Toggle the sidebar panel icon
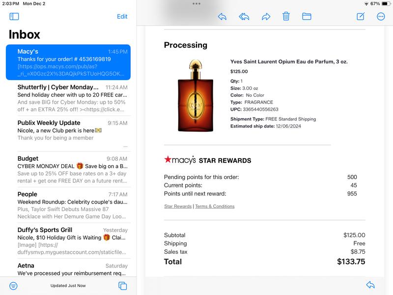 [x=14, y=17]
